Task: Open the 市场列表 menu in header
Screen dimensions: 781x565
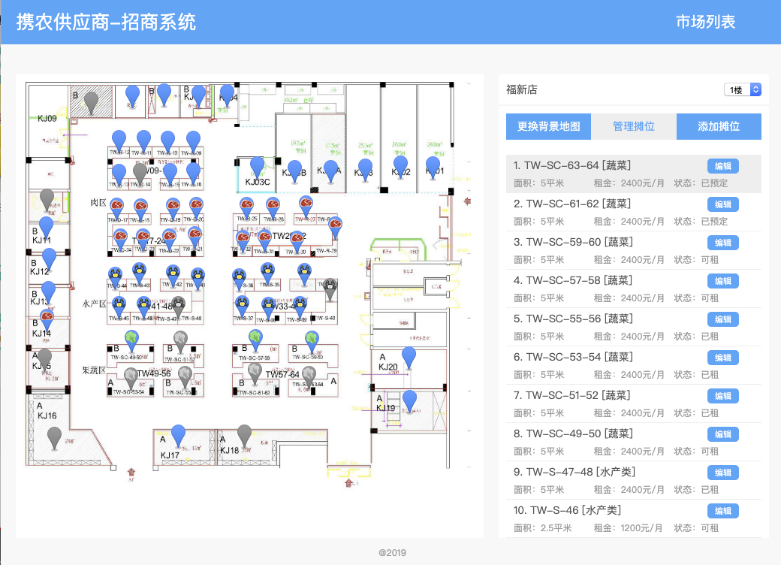Action: point(705,22)
